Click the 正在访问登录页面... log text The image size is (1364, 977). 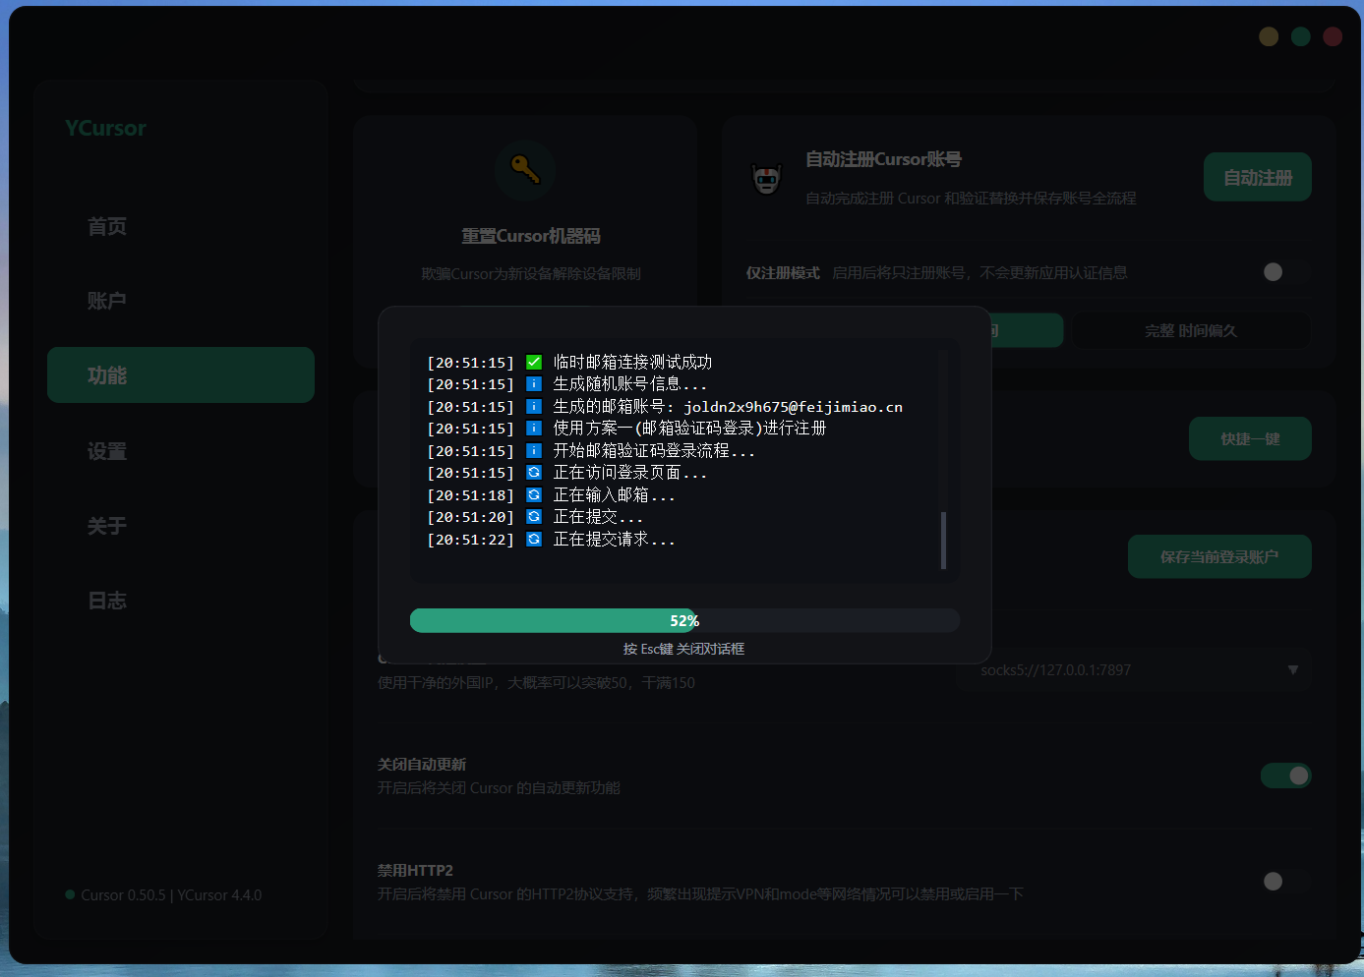click(x=630, y=473)
